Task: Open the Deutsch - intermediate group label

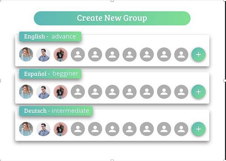Action: click(56, 111)
